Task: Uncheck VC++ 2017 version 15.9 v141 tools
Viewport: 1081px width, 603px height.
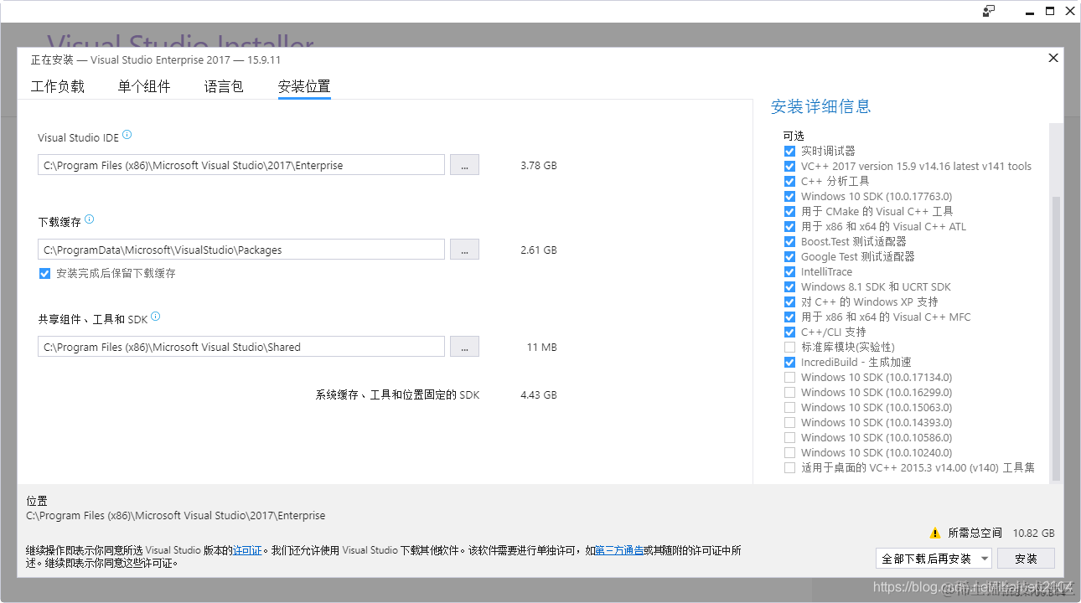Action: coord(789,166)
